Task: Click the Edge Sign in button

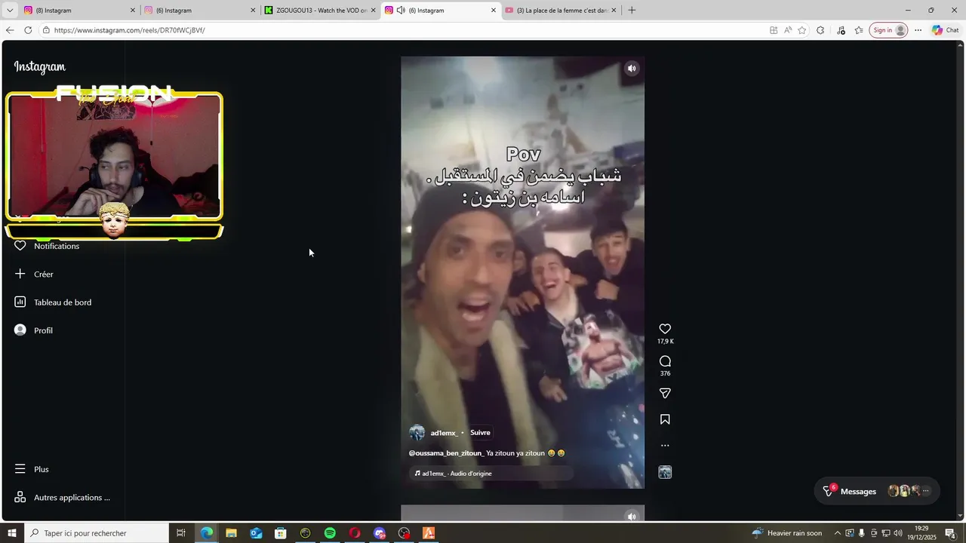Action: 888,30
